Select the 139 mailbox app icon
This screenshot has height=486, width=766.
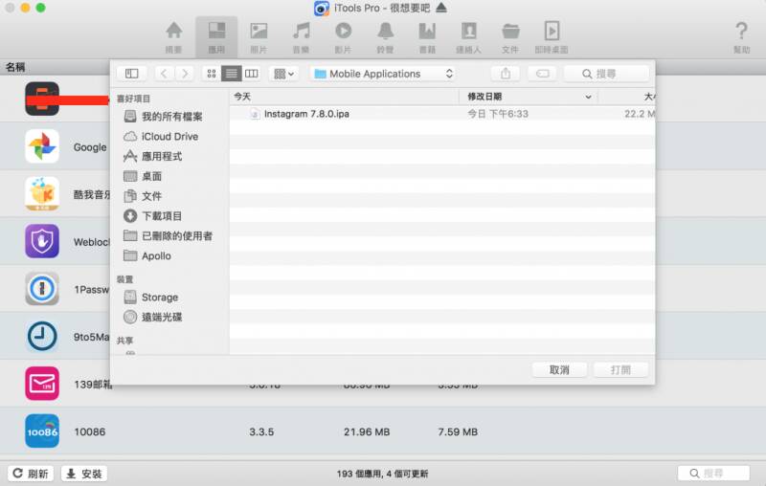coord(42,384)
